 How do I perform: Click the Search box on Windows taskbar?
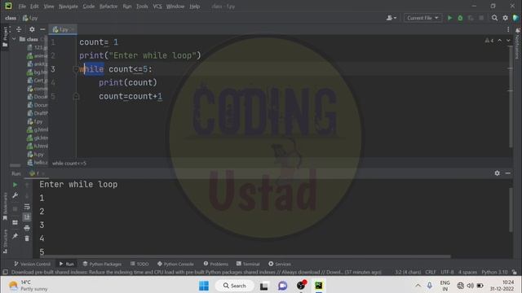click(235, 286)
